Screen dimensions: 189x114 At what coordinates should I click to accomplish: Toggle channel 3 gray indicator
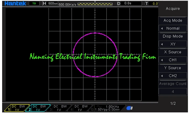59,108
